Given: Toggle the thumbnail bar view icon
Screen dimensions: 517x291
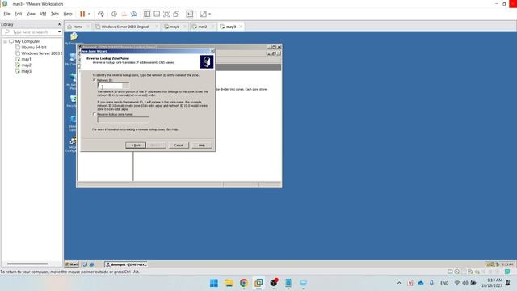Looking at the screenshot, I should pos(157,14).
